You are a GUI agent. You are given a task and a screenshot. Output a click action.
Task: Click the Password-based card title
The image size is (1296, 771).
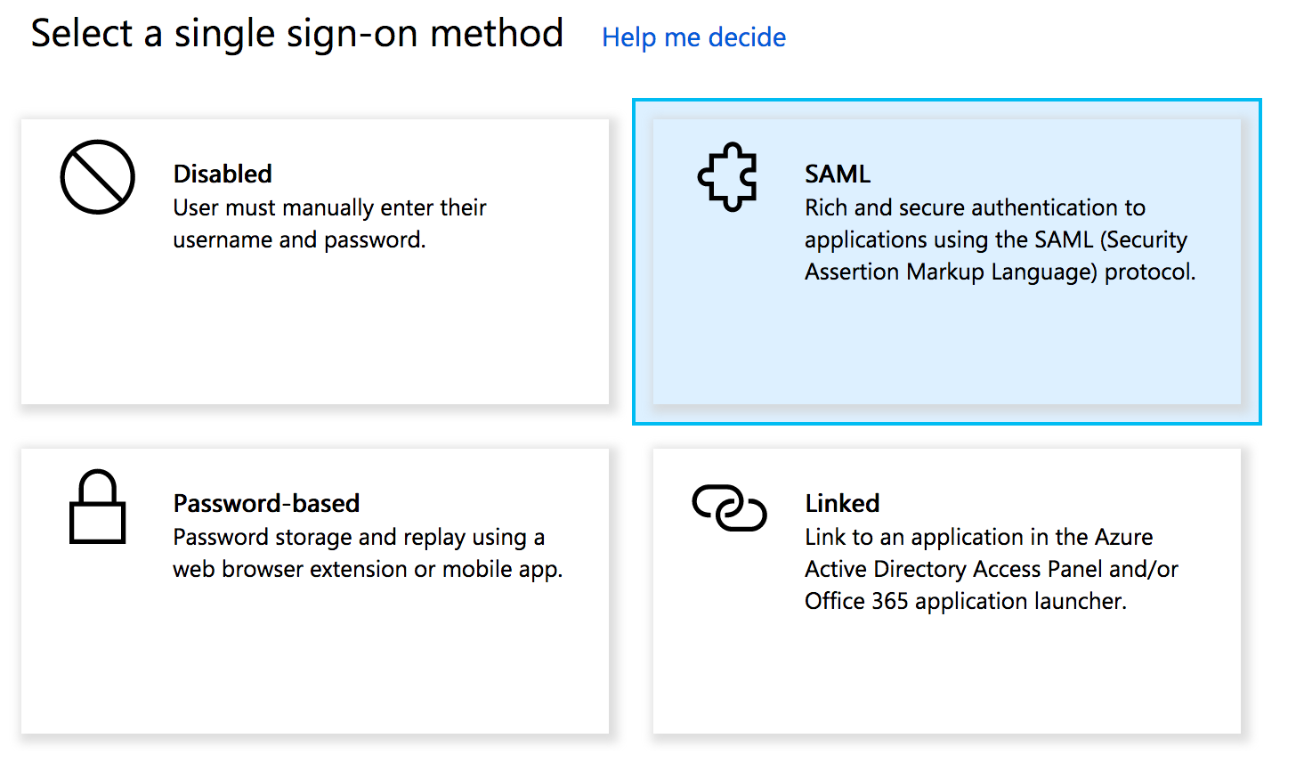265,503
